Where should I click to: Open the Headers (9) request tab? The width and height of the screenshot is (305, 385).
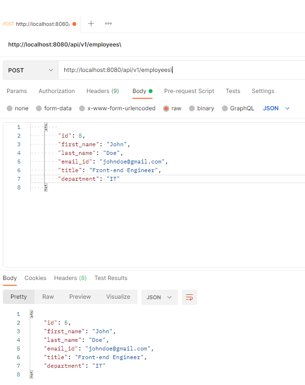click(x=102, y=91)
